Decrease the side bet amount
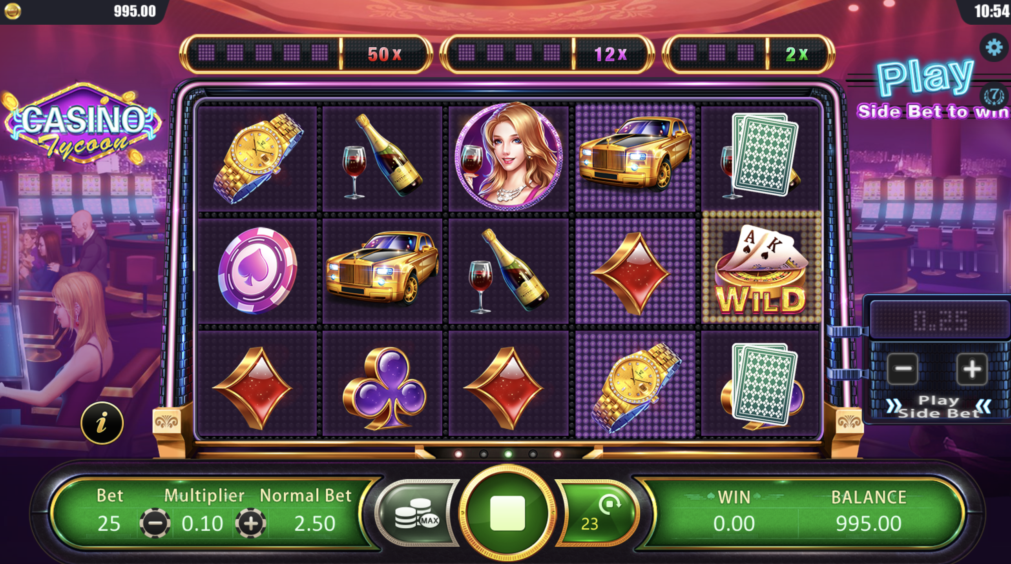Image resolution: width=1011 pixels, height=564 pixels. [x=903, y=369]
